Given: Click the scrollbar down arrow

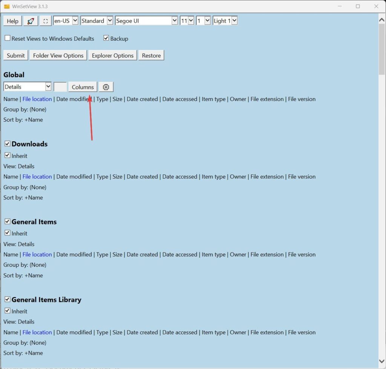Looking at the screenshot, I should (x=381, y=361).
